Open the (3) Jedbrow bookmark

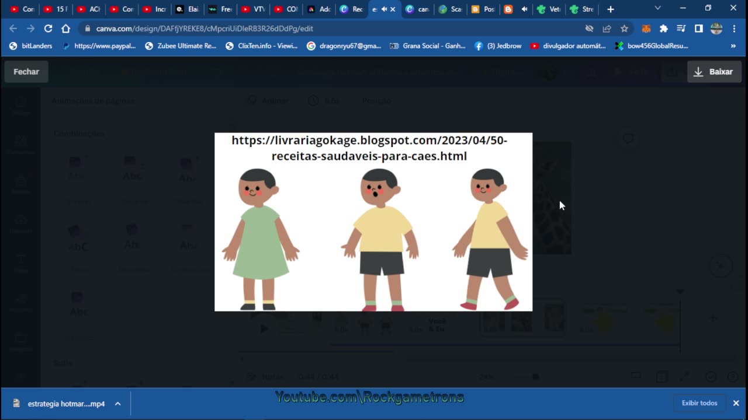[x=499, y=45]
